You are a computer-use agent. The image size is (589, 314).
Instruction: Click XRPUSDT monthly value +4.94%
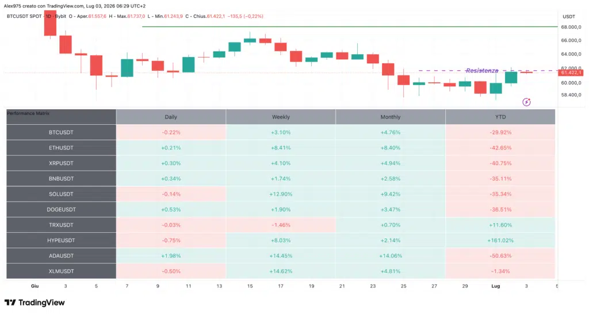point(391,163)
